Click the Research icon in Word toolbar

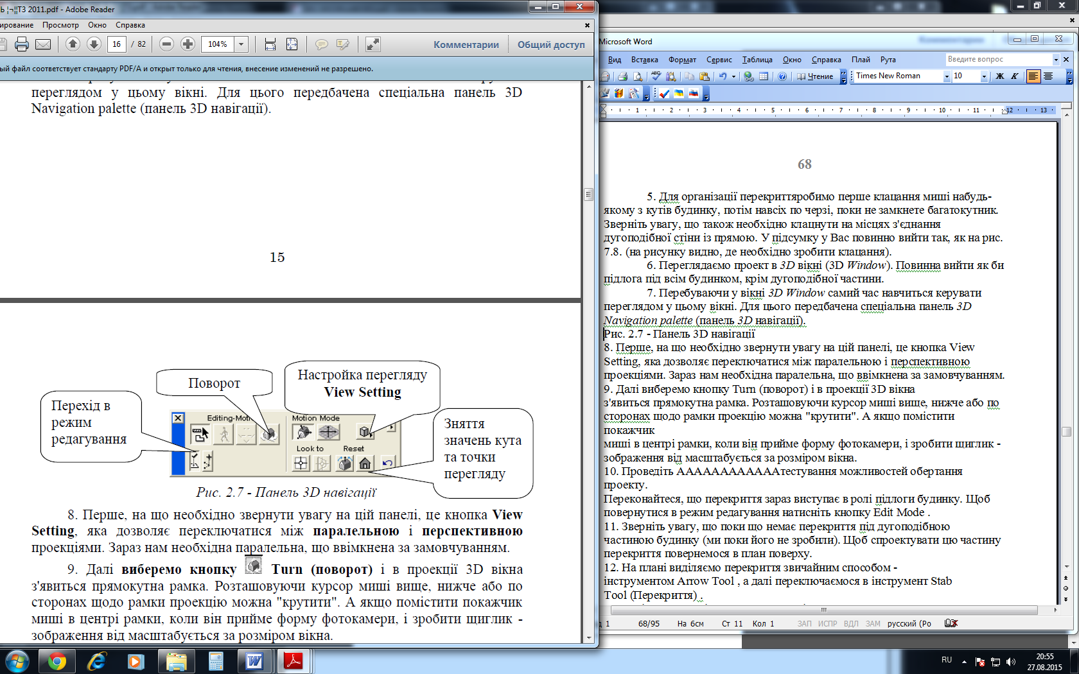(671, 76)
